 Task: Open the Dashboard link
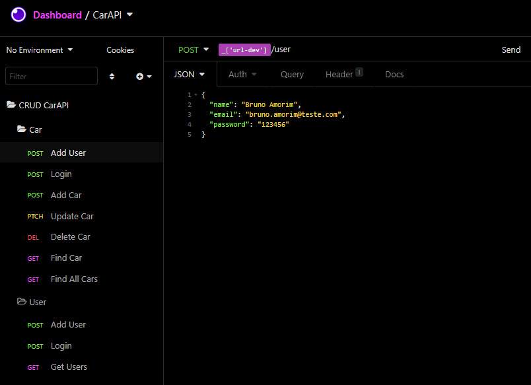57,15
